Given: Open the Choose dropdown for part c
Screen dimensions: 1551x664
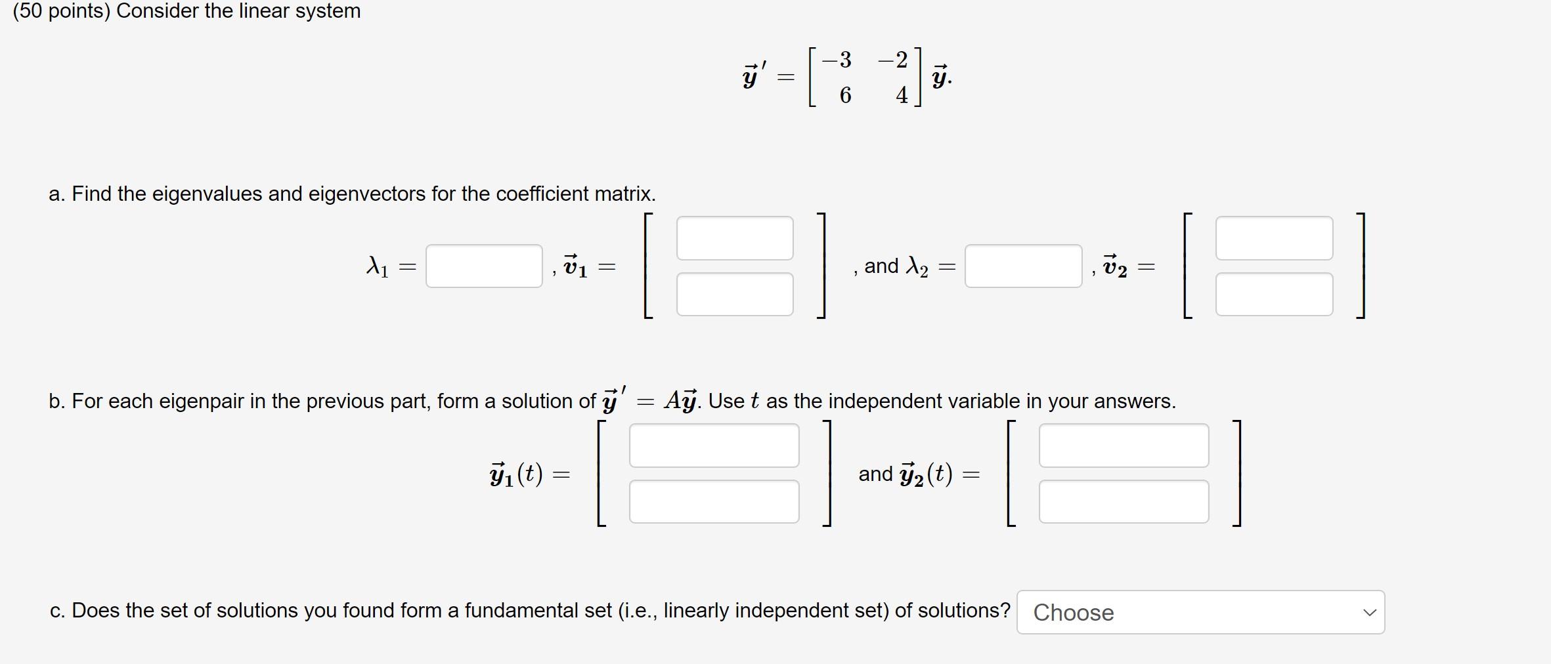Looking at the screenshot, I should coord(1199,612).
